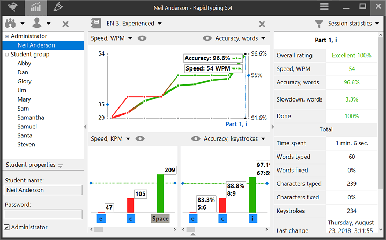The width and height of the screenshot is (386, 240).
Task: Toggle Speed, WPM graph visibility eye
Action: (142, 38)
